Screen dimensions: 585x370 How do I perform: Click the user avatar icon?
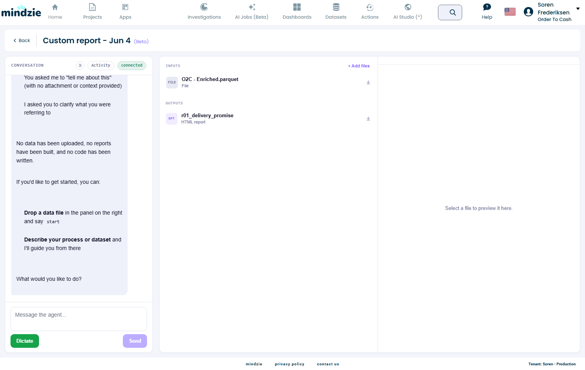coord(528,12)
